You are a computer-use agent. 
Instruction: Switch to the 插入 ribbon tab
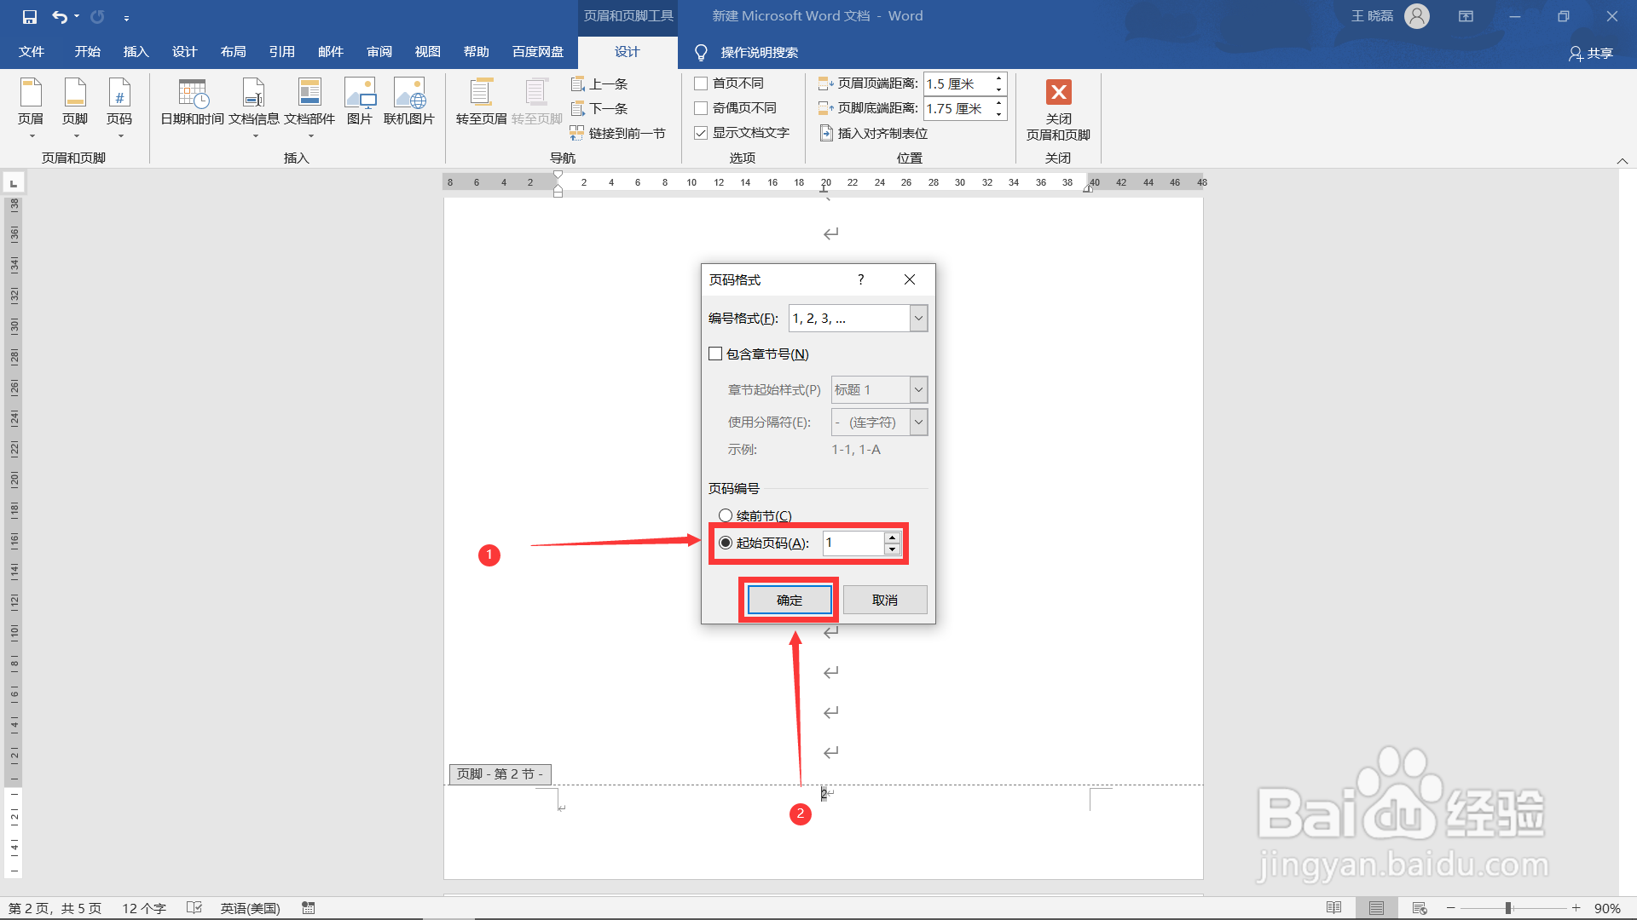click(136, 52)
